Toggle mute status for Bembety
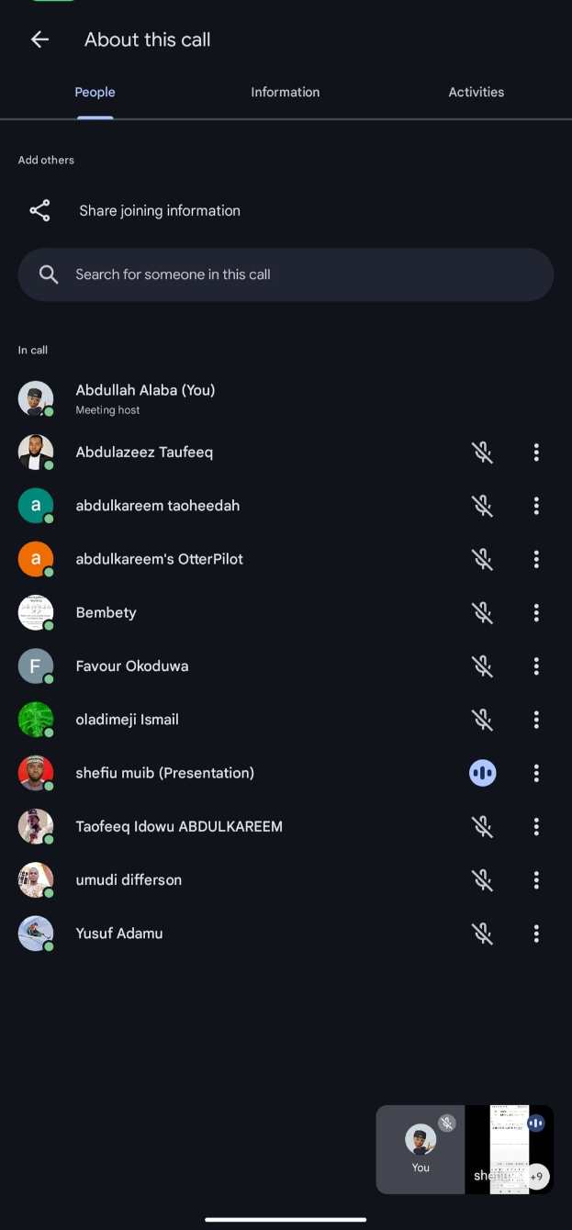572x1230 pixels. coord(483,612)
